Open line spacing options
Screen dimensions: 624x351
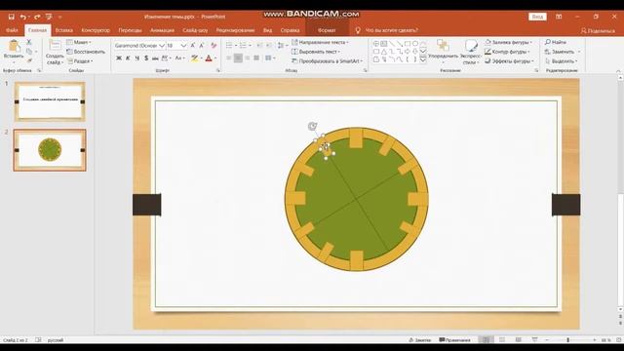(x=282, y=46)
